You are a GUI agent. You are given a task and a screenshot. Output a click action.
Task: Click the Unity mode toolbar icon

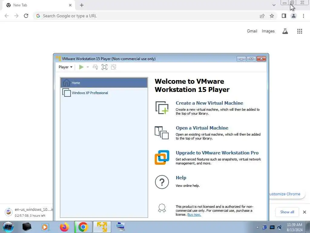[114, 67]
